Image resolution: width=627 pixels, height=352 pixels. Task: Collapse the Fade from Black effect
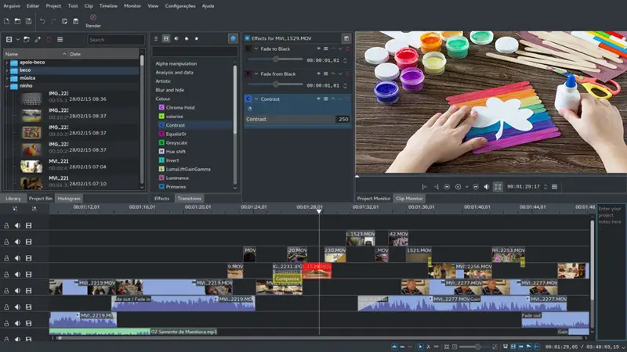coord(256,74)
